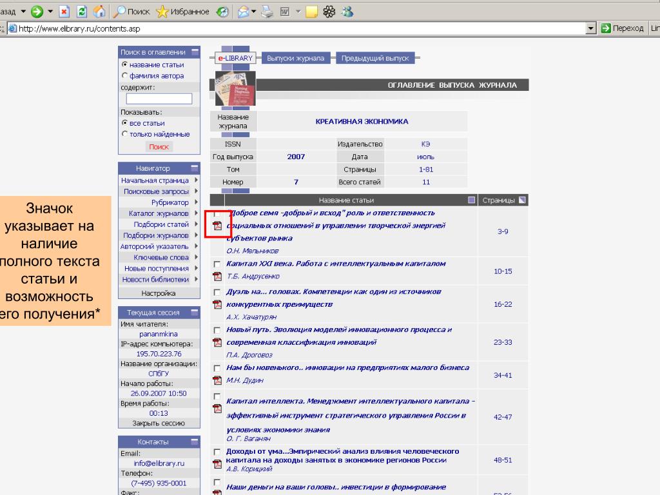
Task: Select только найденные radio button
Action: 124,134
